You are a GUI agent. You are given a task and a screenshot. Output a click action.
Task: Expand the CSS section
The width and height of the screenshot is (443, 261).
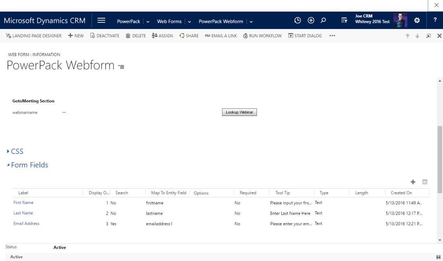coord(17,152)
